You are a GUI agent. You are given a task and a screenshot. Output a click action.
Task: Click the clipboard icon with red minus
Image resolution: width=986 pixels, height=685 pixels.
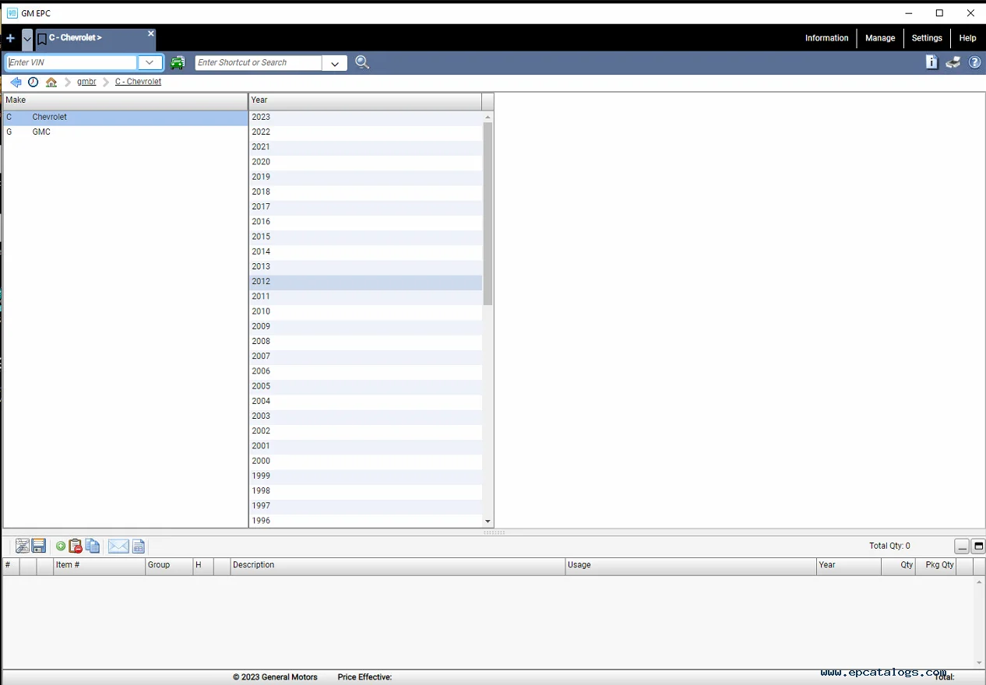76,546
